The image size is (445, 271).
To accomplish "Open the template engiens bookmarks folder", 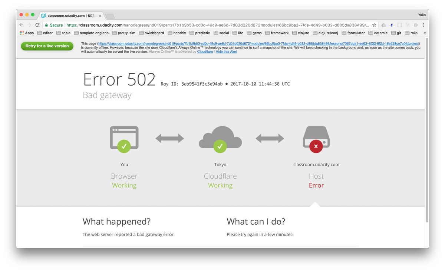I will (x=91, y=33).
